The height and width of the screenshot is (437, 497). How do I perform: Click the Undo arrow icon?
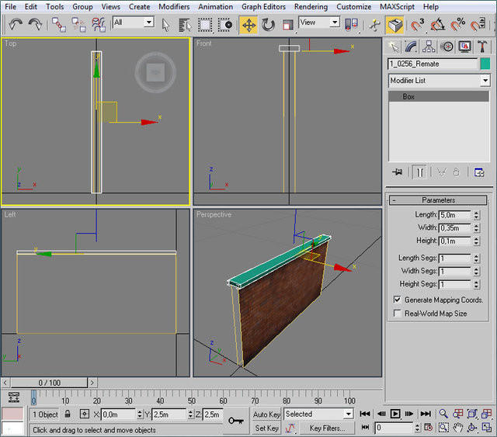pos(15,25)
